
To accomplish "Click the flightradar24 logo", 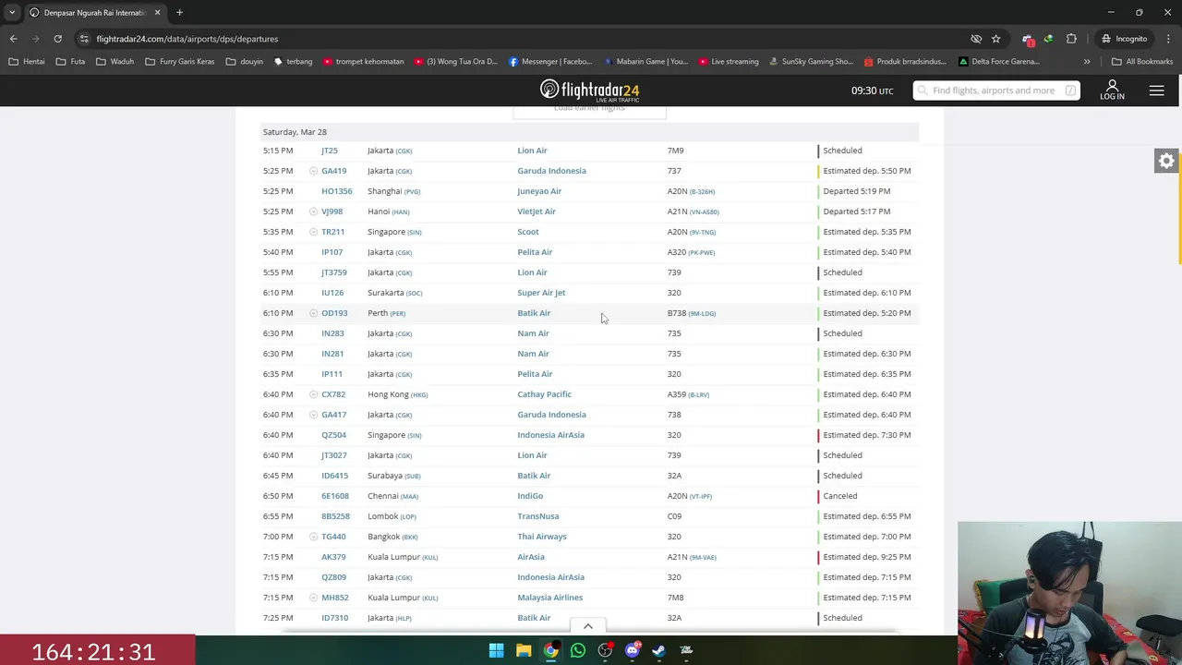I will coord(589,91).
